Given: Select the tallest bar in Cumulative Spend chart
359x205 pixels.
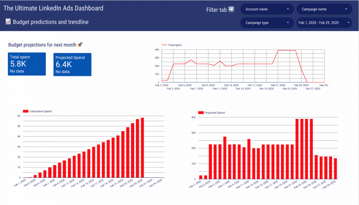Looking at the screenshot, I should 143,147.
